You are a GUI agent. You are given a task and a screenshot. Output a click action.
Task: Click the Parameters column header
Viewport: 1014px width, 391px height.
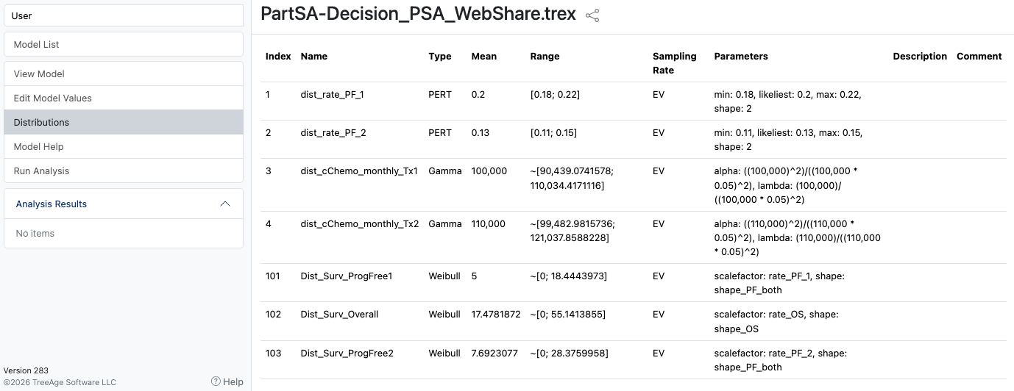pos(741,57)
